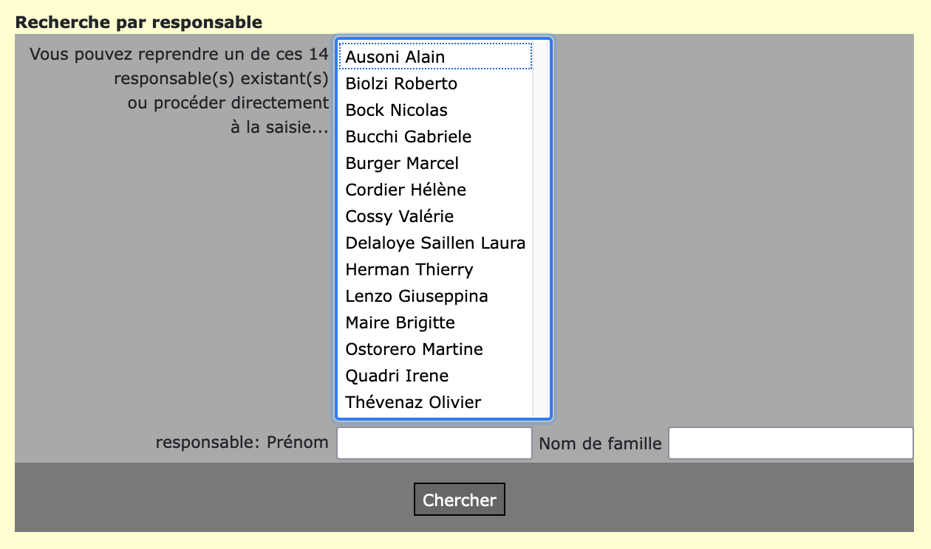Select Burger Marcel in the listbox
Image resolution: width=931 pixels, height=549 pixels.
click(x=402, y=163)
